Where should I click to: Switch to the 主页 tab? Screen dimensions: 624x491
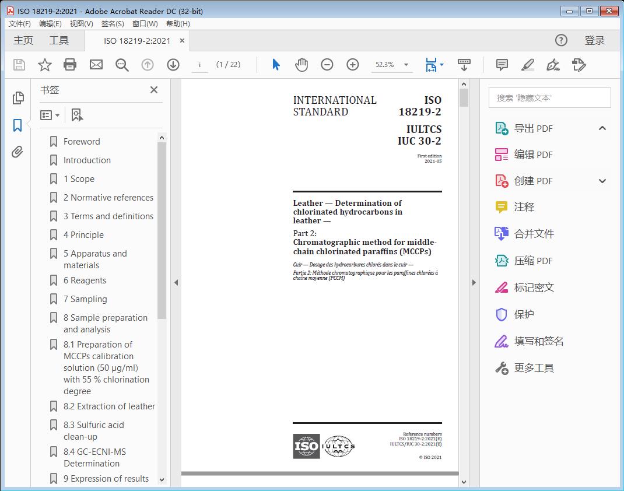coord(23,41)
